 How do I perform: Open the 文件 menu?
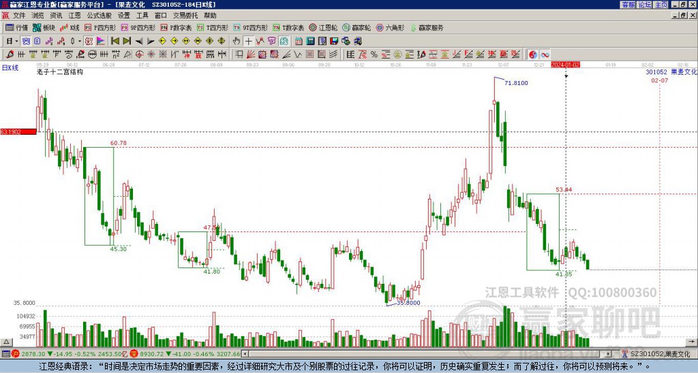[18, 16]
